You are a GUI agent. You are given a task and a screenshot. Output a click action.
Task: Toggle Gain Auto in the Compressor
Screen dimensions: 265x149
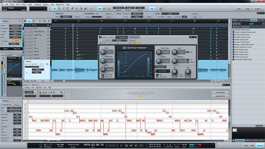point(187,52)
